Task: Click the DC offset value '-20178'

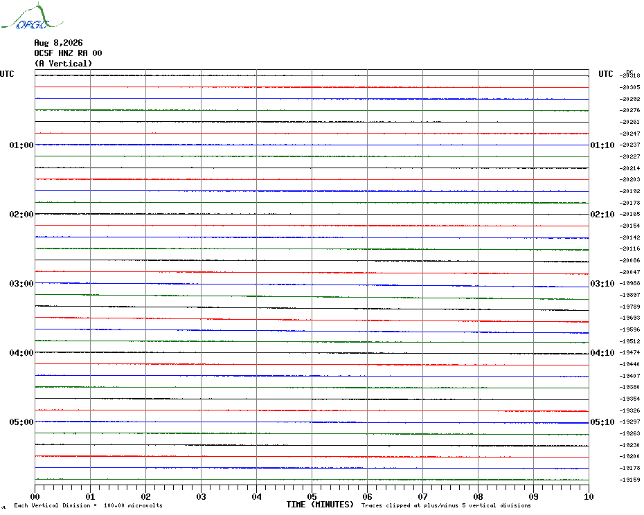Action: [629, 203]
